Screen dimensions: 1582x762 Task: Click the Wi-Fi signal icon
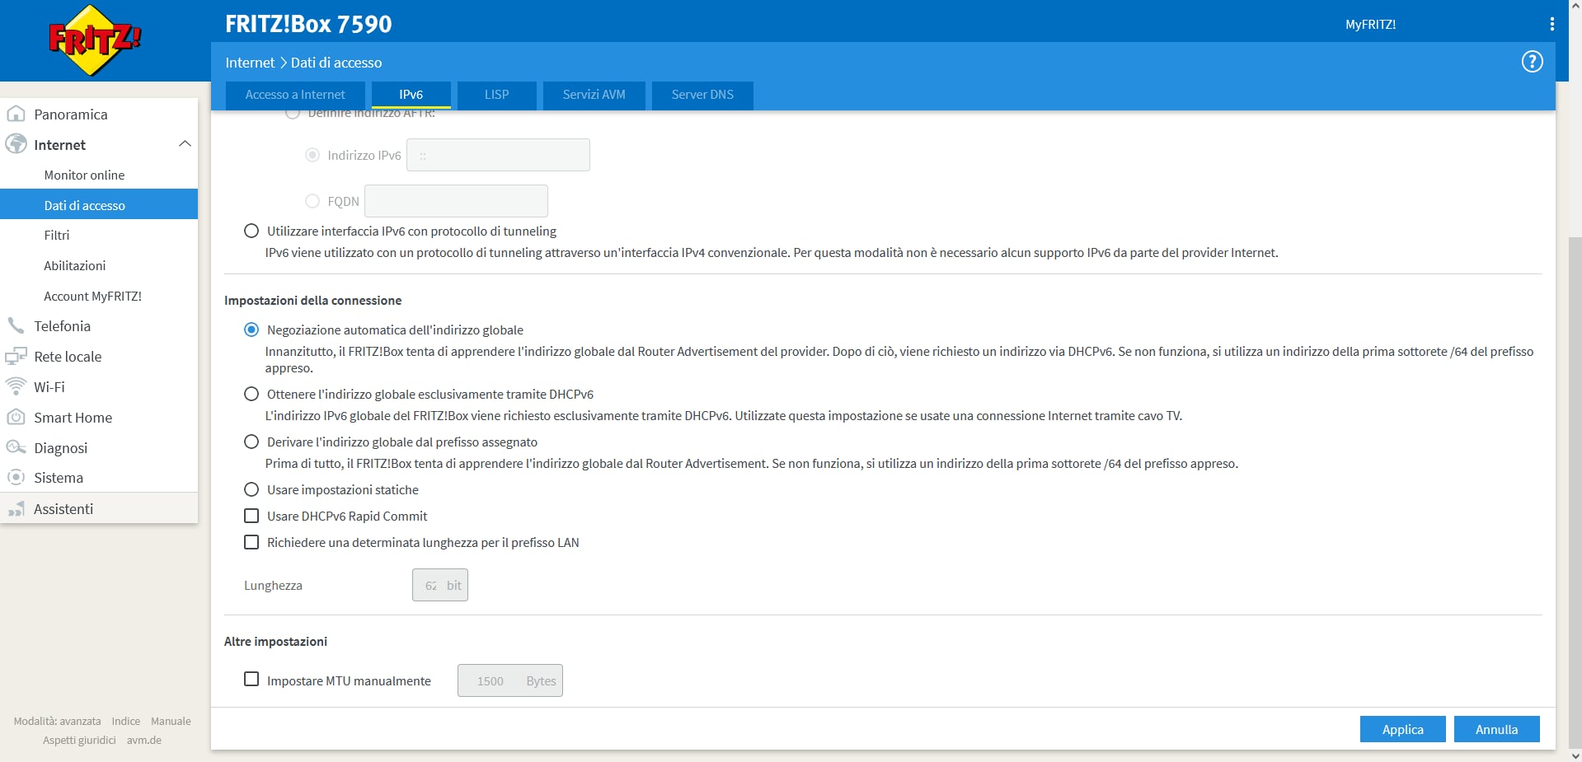coord(16,386)
